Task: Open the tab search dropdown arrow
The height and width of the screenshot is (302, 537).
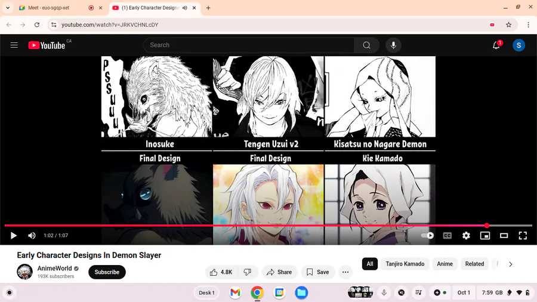Action: click(x=8, y=8)
